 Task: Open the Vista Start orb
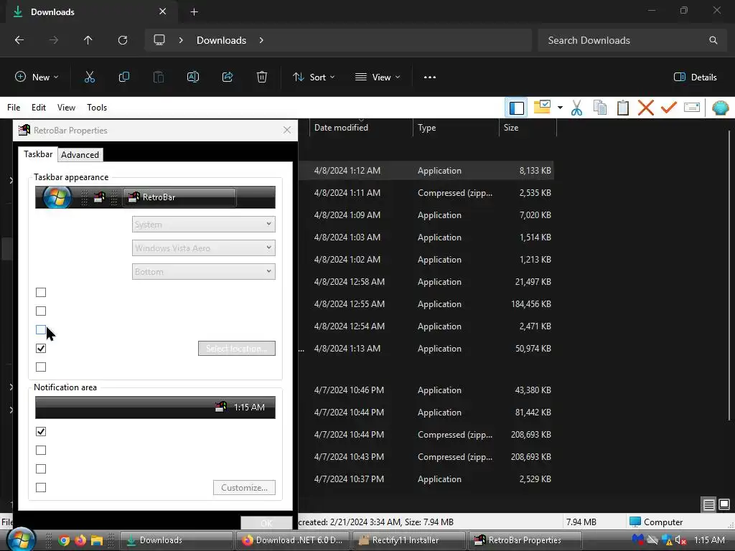click(22, 540)
